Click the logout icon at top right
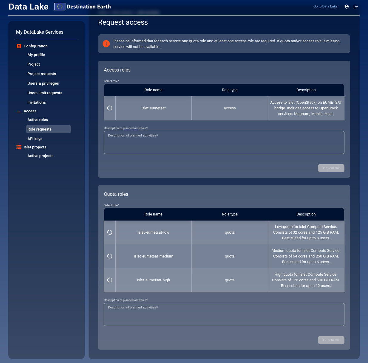Screen dimensions: 368x363 pos(355,6)
